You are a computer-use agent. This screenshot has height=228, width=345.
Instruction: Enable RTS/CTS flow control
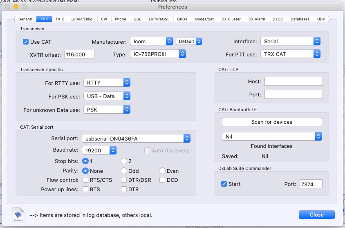pos(86,180)
